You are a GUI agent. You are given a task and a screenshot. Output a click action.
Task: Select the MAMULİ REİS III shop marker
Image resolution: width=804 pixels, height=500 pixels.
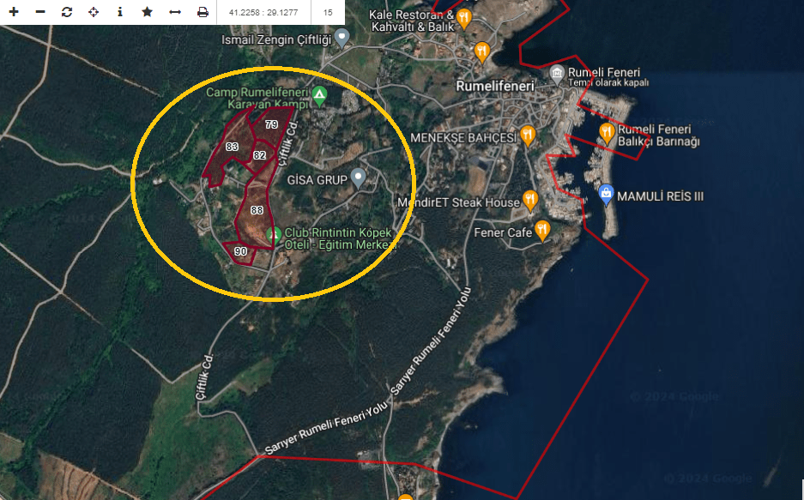(x=606, y=194)
